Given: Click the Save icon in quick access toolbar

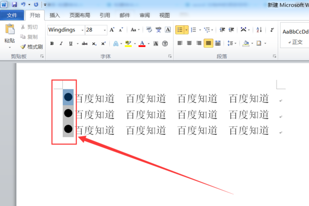Looking at the screenshot, I should 14,4.
